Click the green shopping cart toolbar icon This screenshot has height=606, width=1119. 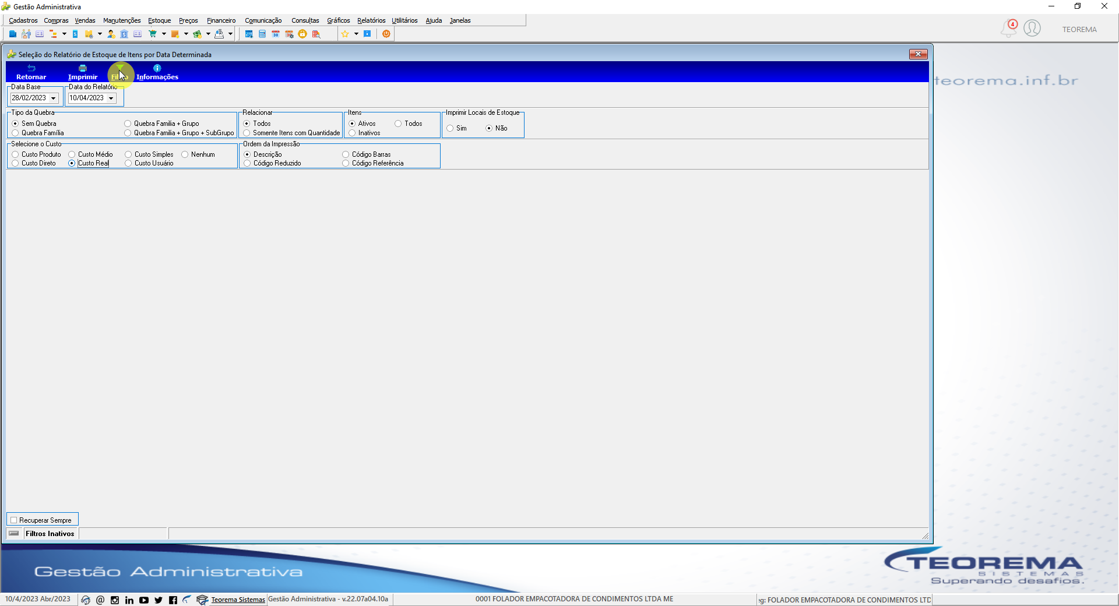tap(153, 34)
